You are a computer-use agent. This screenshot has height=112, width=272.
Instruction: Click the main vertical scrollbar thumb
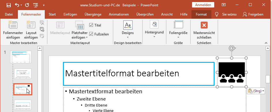click(268, 79)
